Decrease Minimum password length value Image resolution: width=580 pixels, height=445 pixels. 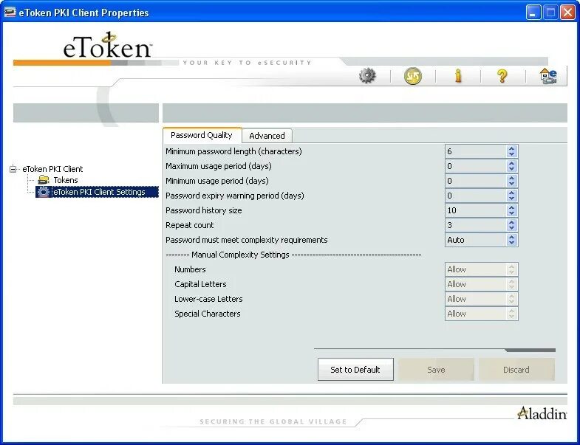click(511, 154)
